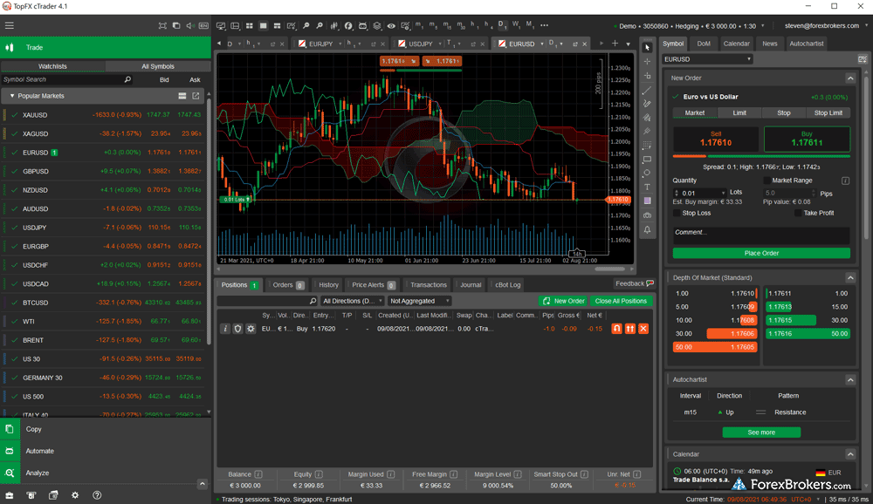Click the Sell 1.17610 button

pos(716,139)
